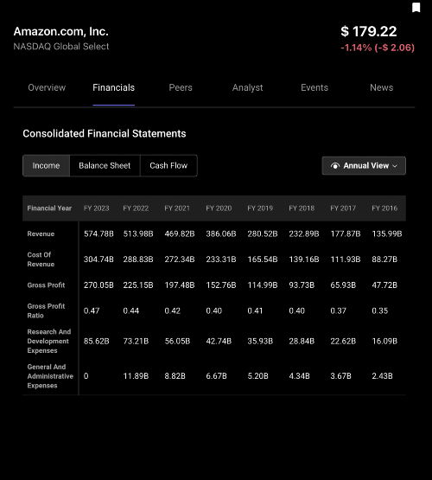Click the eye icon in Annual View

(x=335, y=165)
